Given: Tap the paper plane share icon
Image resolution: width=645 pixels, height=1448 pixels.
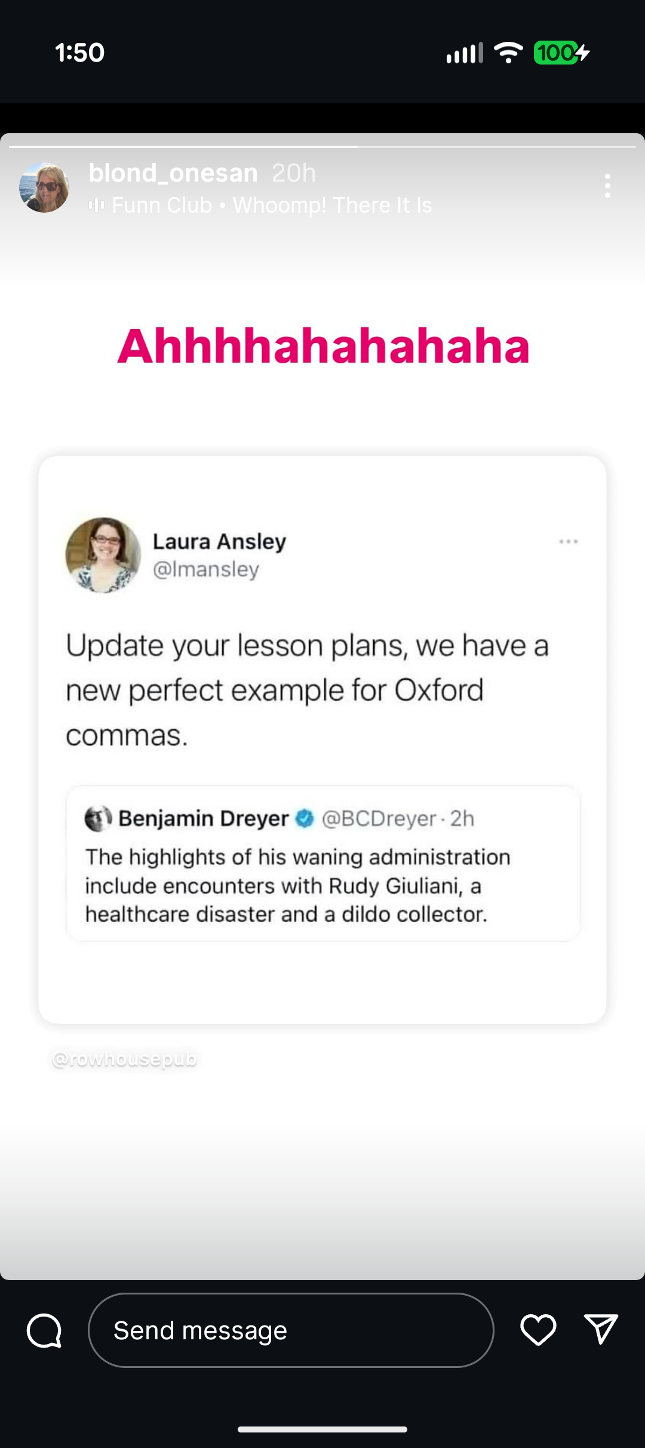Looking at the screenshot, I should click(600, 1329).
